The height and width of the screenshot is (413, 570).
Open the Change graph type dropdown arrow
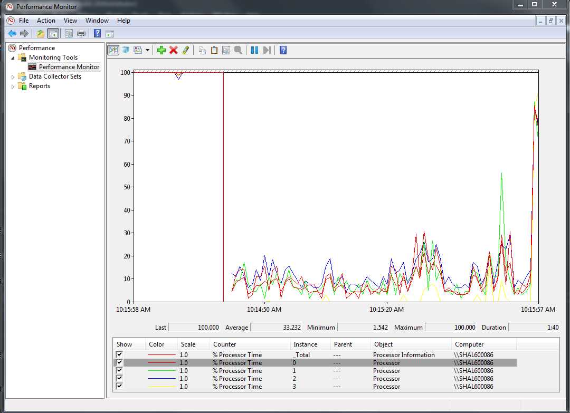click(x=147, y=50)
